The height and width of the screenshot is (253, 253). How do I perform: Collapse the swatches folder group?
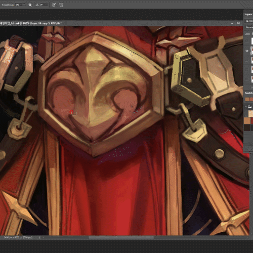246,107
